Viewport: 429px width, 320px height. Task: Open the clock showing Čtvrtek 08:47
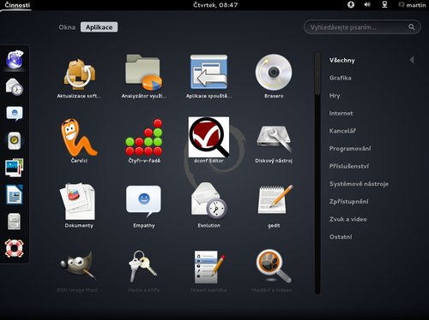215,5
